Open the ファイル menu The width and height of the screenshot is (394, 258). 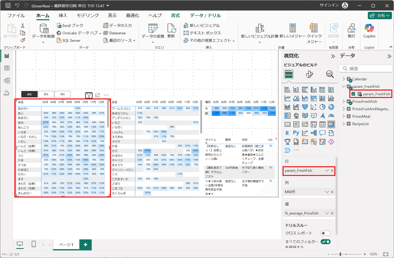(x=16, y=15)
